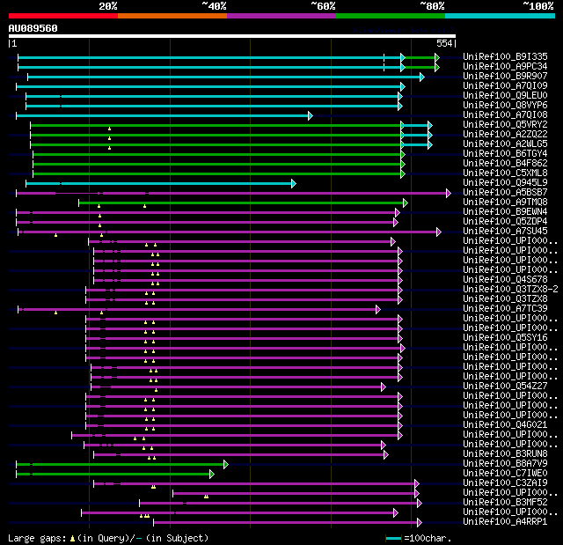Select the UniRef100_Q4S678 subject label
Screen dimensions: 563x545
pos(505,280)
